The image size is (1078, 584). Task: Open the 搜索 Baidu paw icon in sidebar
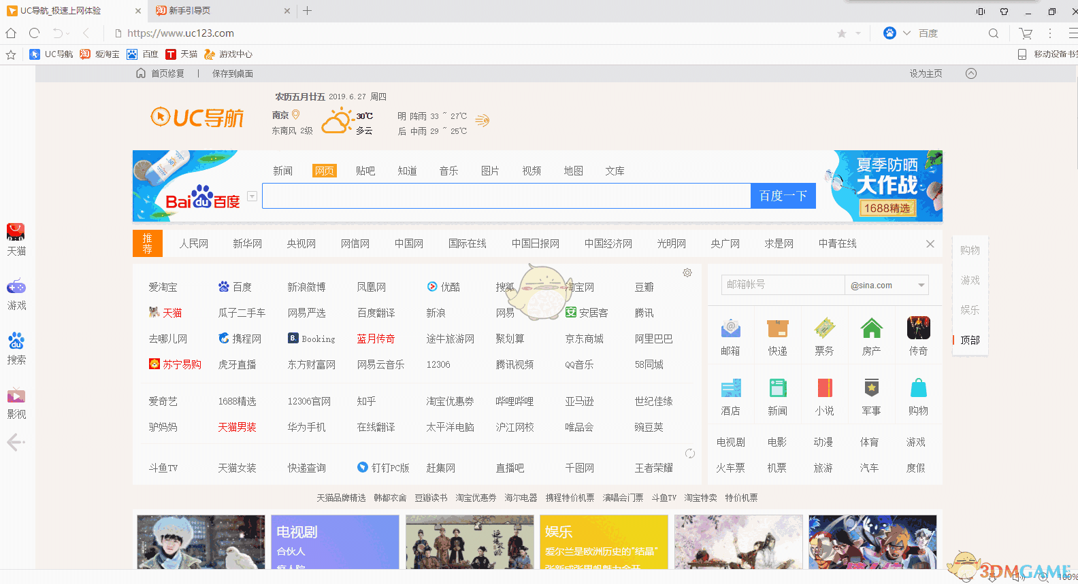pyautogui.click(x=16, y=341)
